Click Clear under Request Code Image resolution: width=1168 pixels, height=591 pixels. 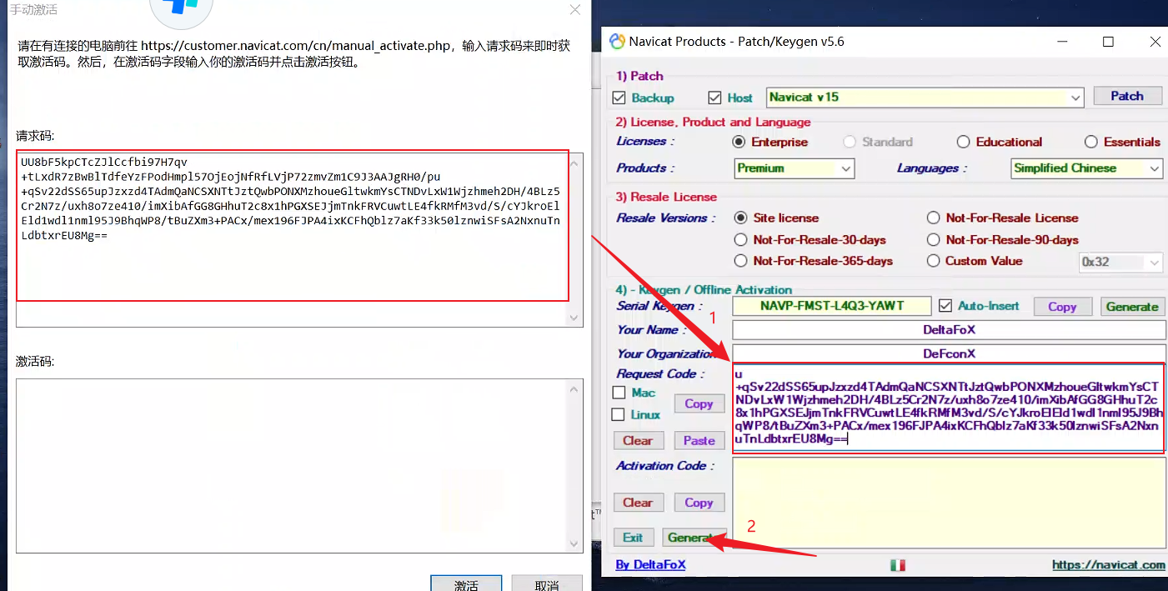pyautogui.click(x=638, y=440)
